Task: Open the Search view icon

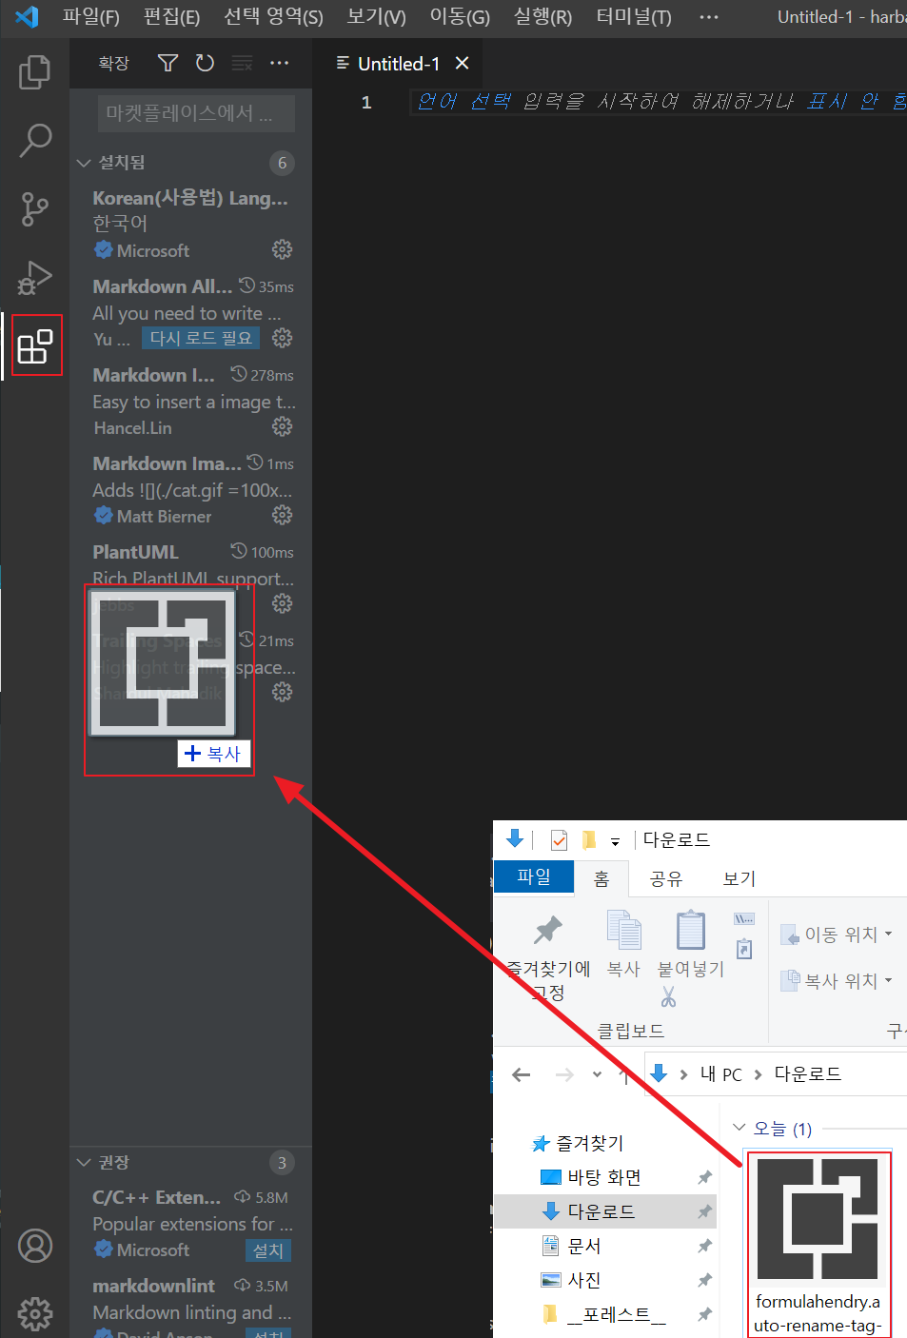Action: [35, 140]
